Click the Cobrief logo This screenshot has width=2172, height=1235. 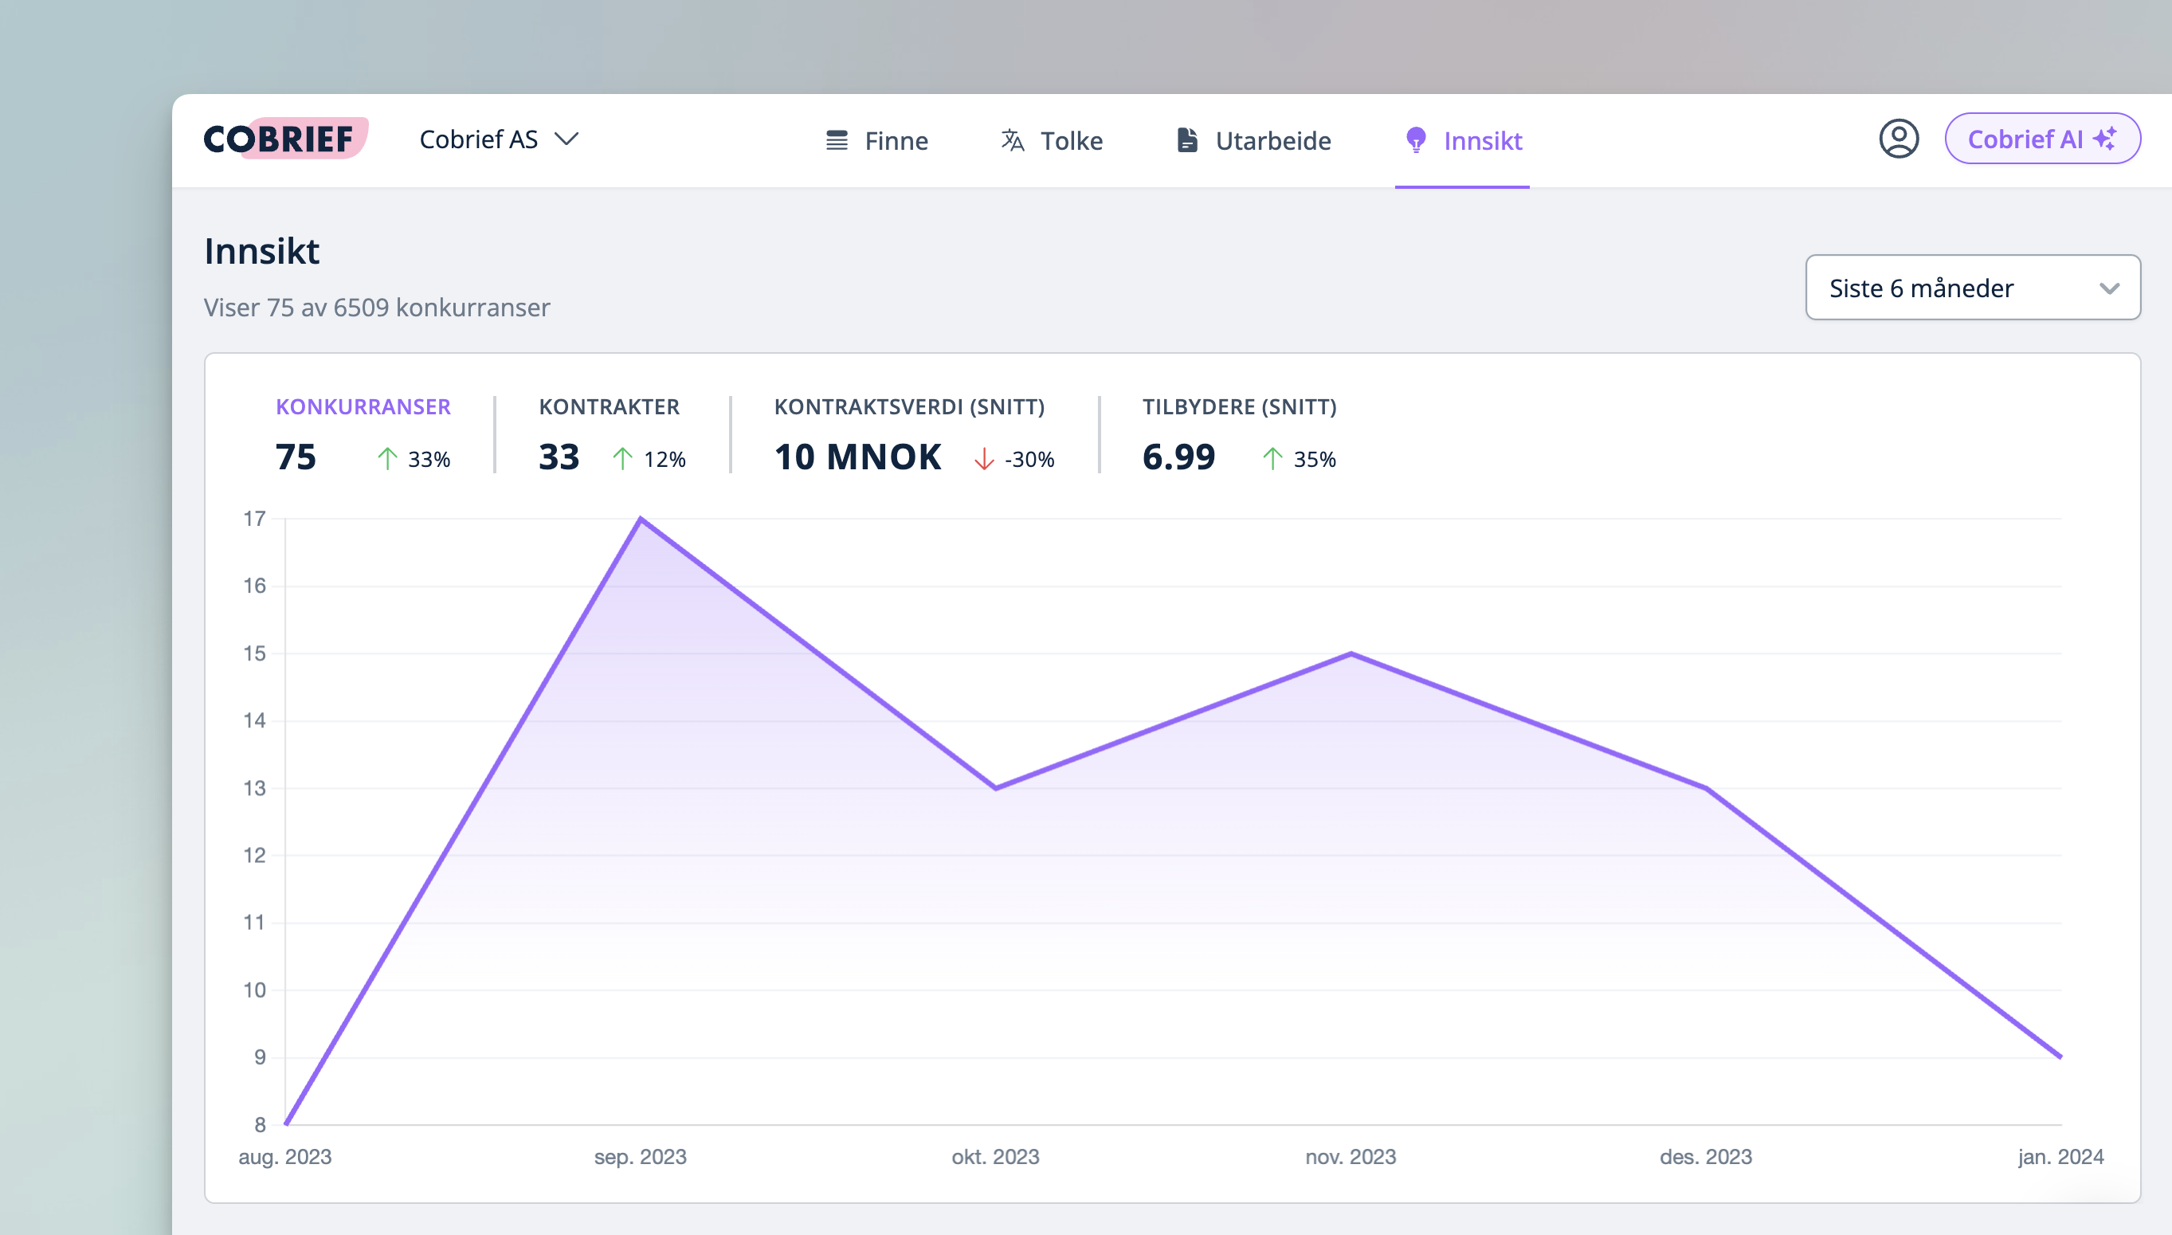(x=285, y=139)
